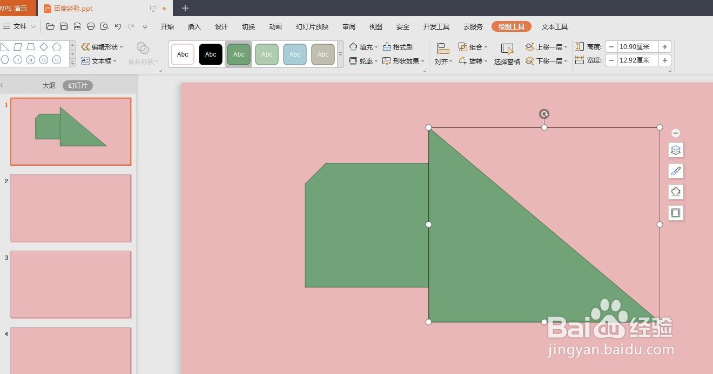713x374 pixels.
Task: Open the Outline (轮廓) dropdown
Action: [364, 61]
